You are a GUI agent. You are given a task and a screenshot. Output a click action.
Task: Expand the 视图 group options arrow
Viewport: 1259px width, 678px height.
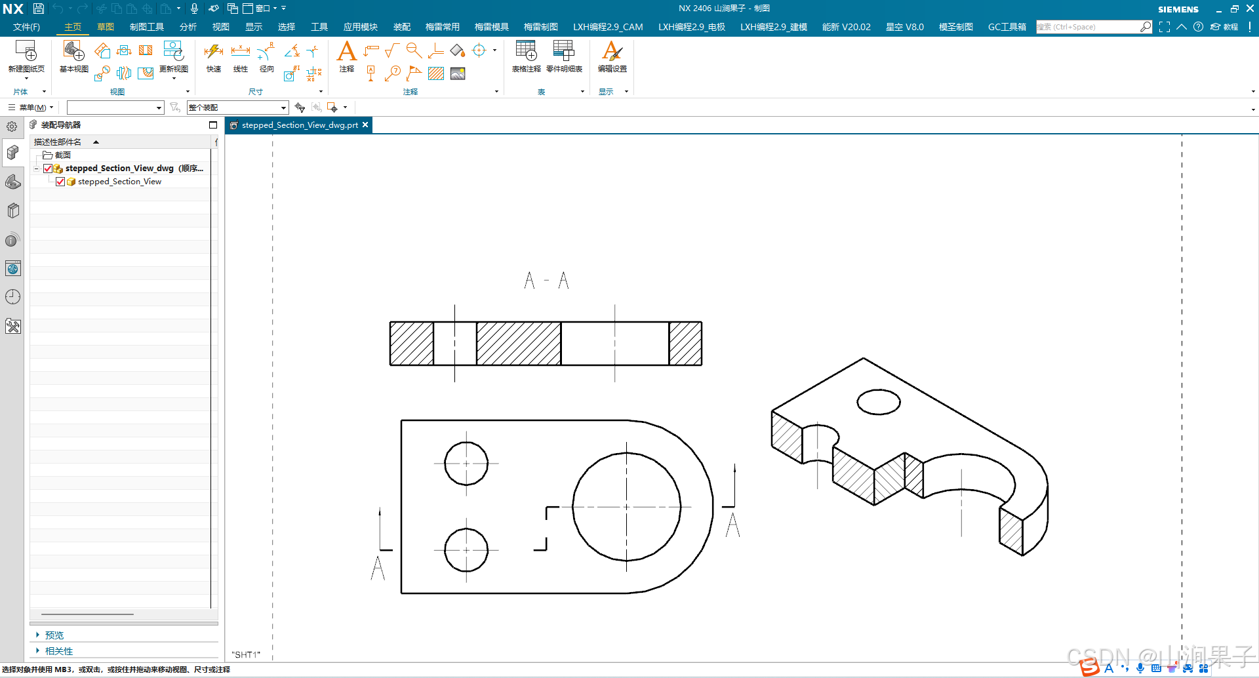(188, 92)
